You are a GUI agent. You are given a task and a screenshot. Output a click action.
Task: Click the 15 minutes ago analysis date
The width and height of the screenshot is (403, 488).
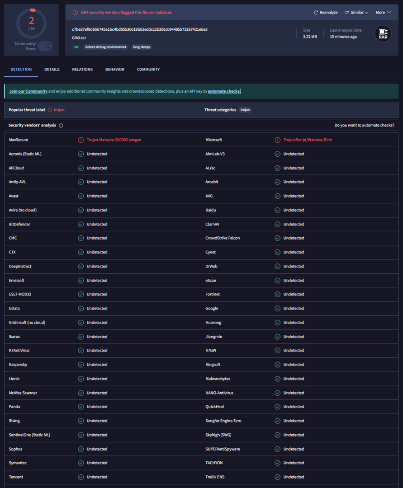pyautogui.click(x=343, y=37)
